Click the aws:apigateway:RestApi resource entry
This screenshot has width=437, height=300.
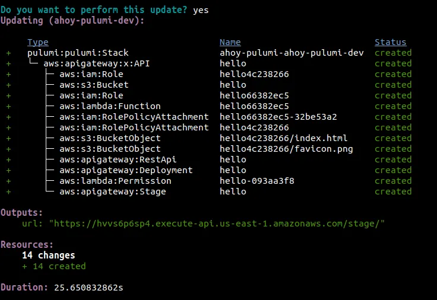point(118,159)
